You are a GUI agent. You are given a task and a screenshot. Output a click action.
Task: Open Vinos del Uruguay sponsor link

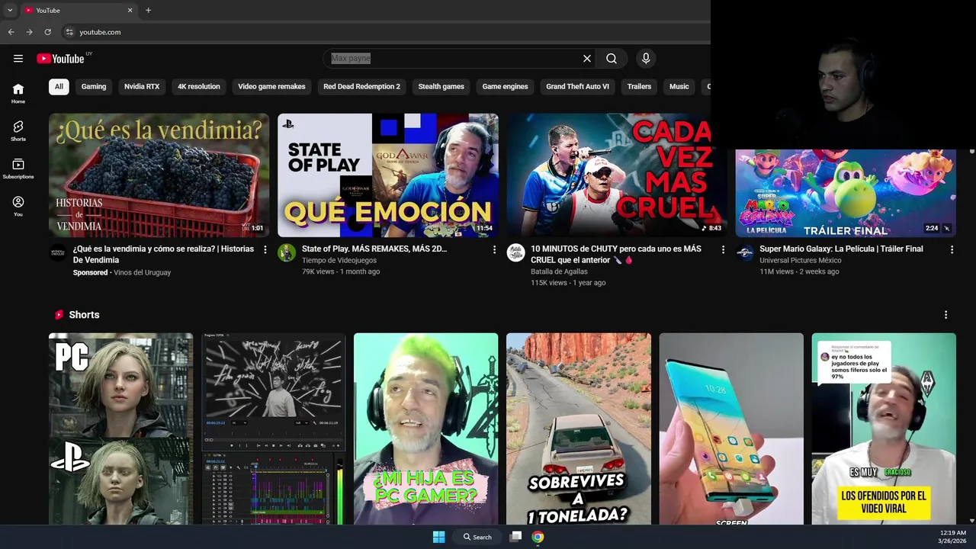[x=143, y=272]
